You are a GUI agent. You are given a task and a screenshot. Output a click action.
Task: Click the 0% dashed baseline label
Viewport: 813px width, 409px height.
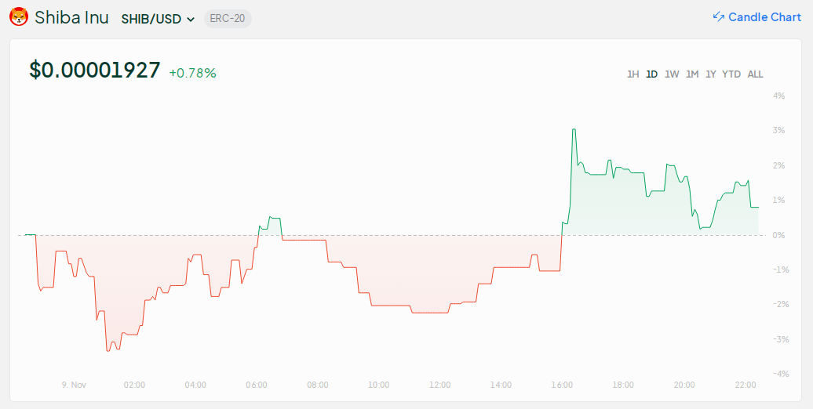coord(778,235)
